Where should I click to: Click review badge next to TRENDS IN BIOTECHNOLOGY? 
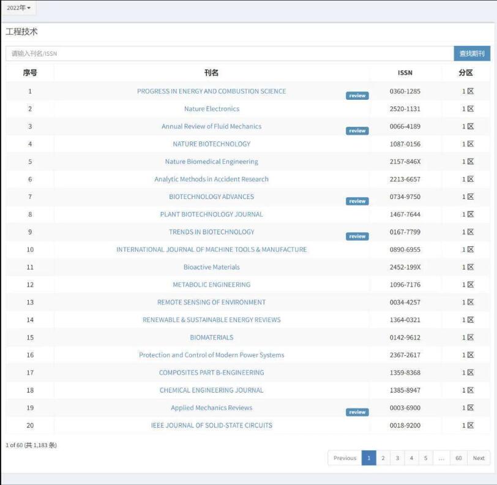point(357,236)
